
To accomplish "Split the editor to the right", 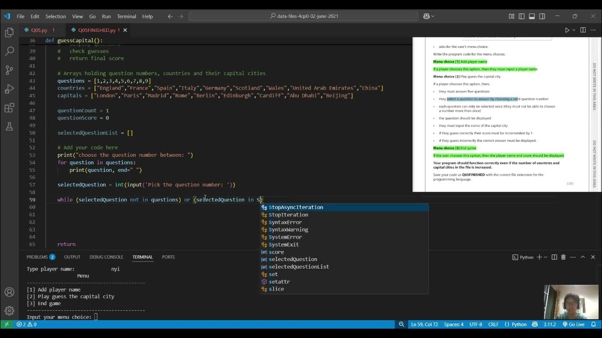I will 583,30.
